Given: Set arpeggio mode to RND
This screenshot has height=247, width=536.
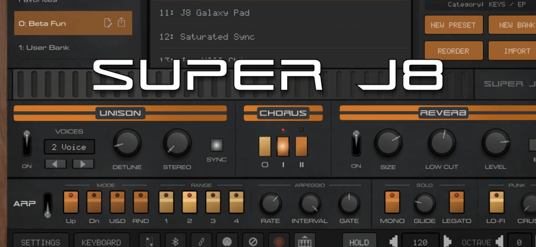Looking at the screenshot, I should click(x=141, y=202).
